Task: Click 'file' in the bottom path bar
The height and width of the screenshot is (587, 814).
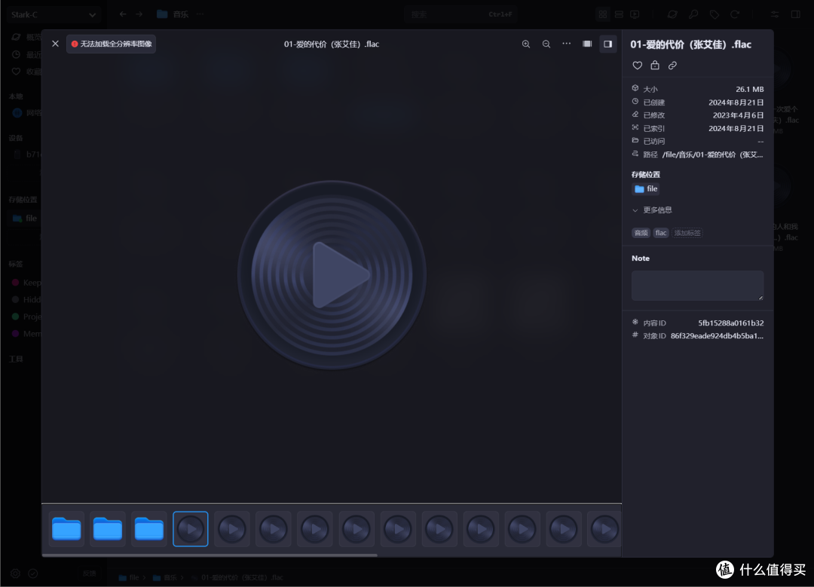Action: [129, 577]
